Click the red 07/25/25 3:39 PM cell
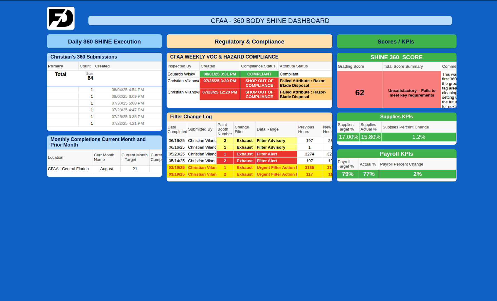This screenshot has height=301, width=497. click(220, 83)
